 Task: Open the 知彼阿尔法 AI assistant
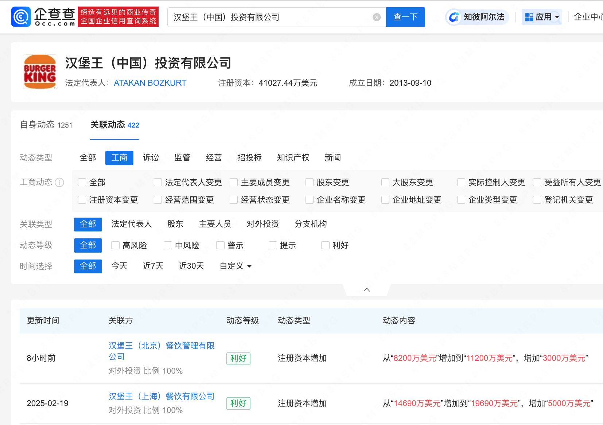tap(477, 17)
